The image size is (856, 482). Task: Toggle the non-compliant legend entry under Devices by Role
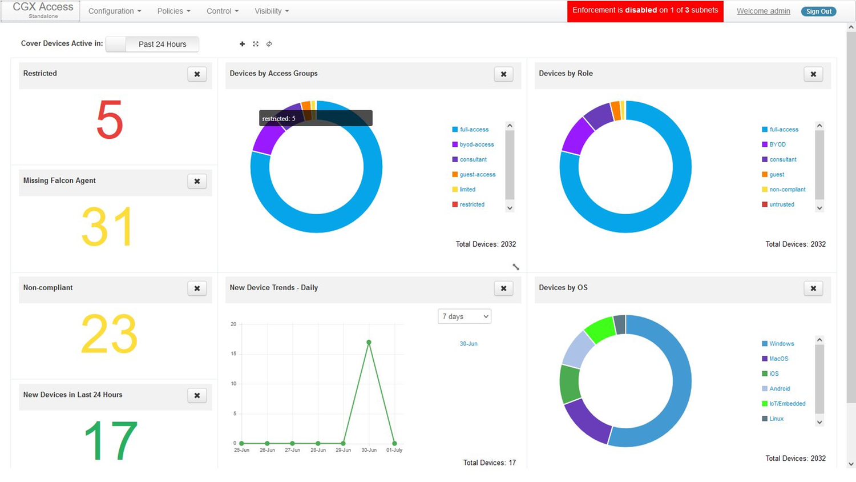tap(786, 189)
